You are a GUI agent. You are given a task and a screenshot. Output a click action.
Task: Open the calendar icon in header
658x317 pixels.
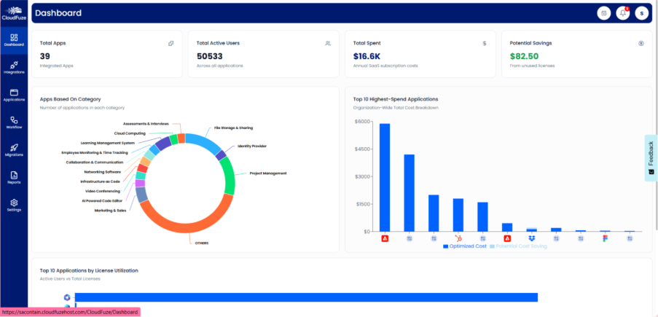pos(603,13)
